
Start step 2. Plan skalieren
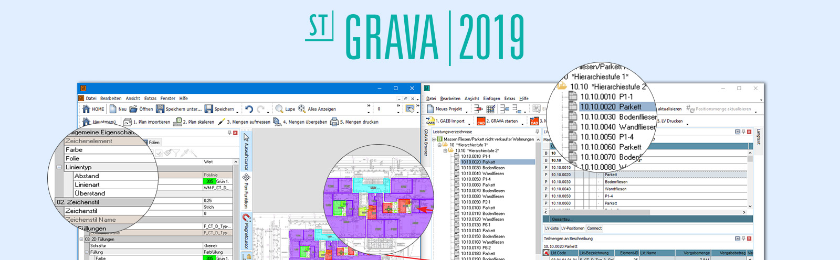tap(194, 122)
